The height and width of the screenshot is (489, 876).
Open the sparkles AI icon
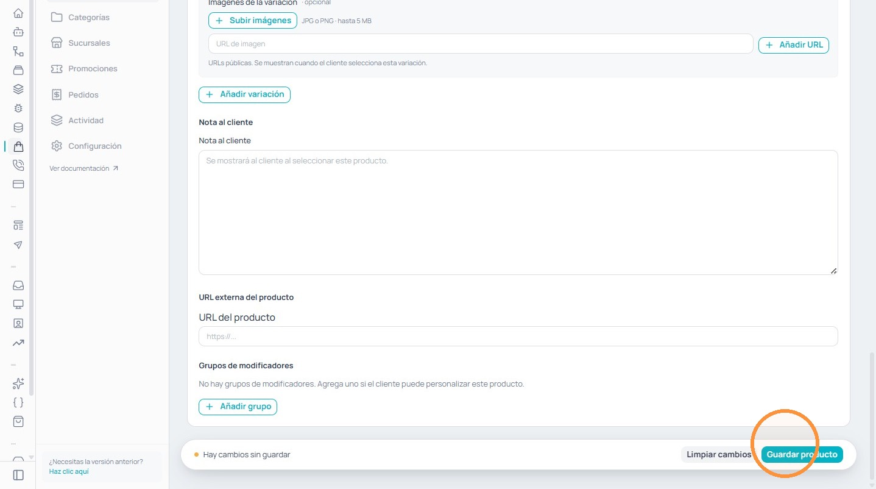[18, 384]
